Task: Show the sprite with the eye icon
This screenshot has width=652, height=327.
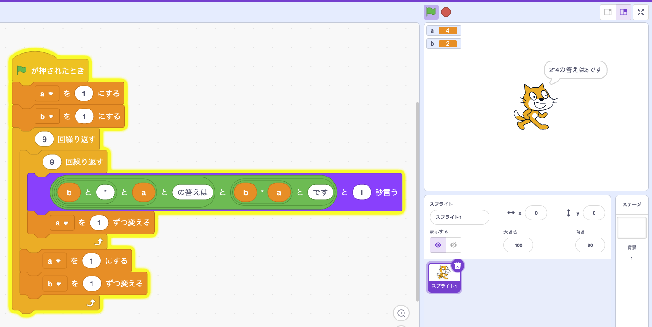Action: pos(438,245)
